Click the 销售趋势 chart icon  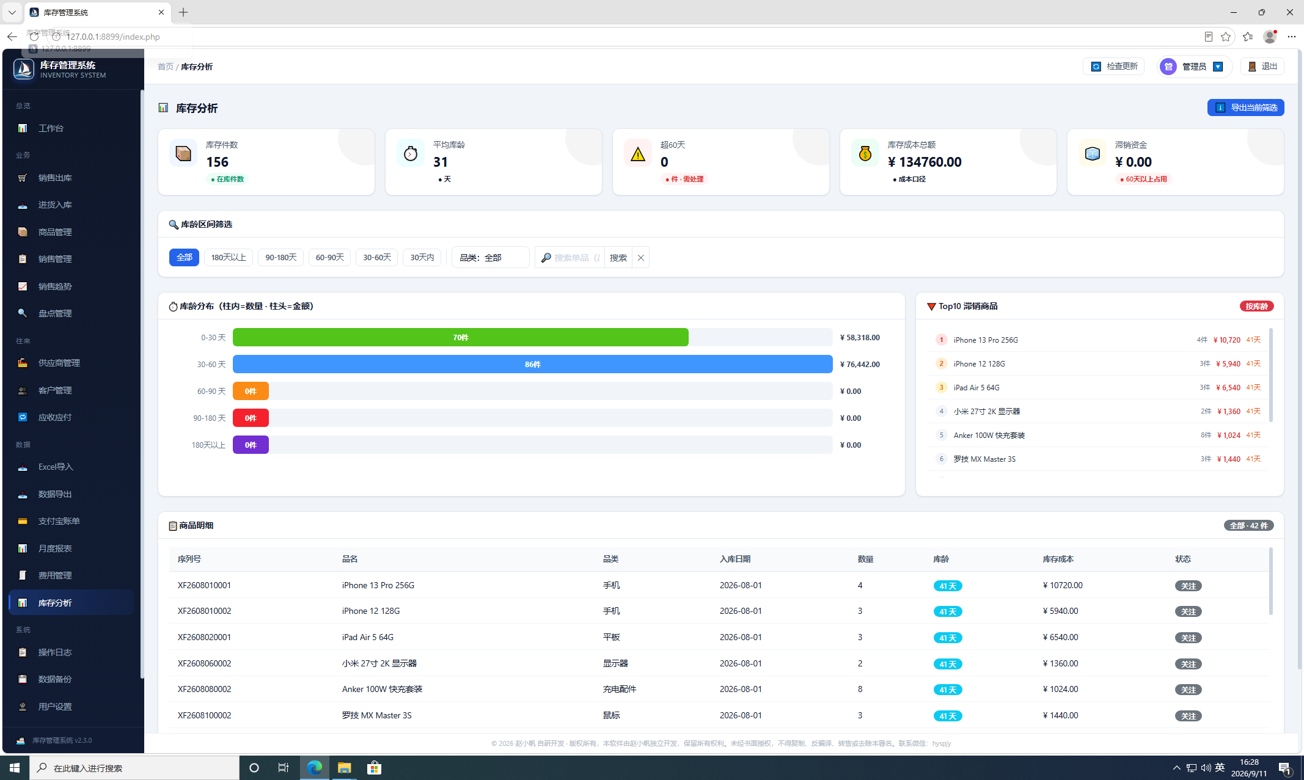pos(23,286)
